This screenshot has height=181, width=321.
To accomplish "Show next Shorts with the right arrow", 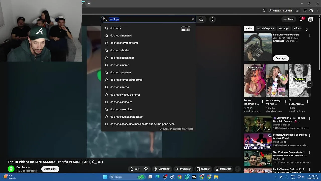I will (310, 84).
